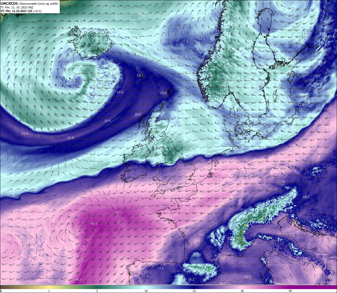Click the '17.0' value label on the map
This screenshot has width=337, height=293.
(x=301, y=105)
